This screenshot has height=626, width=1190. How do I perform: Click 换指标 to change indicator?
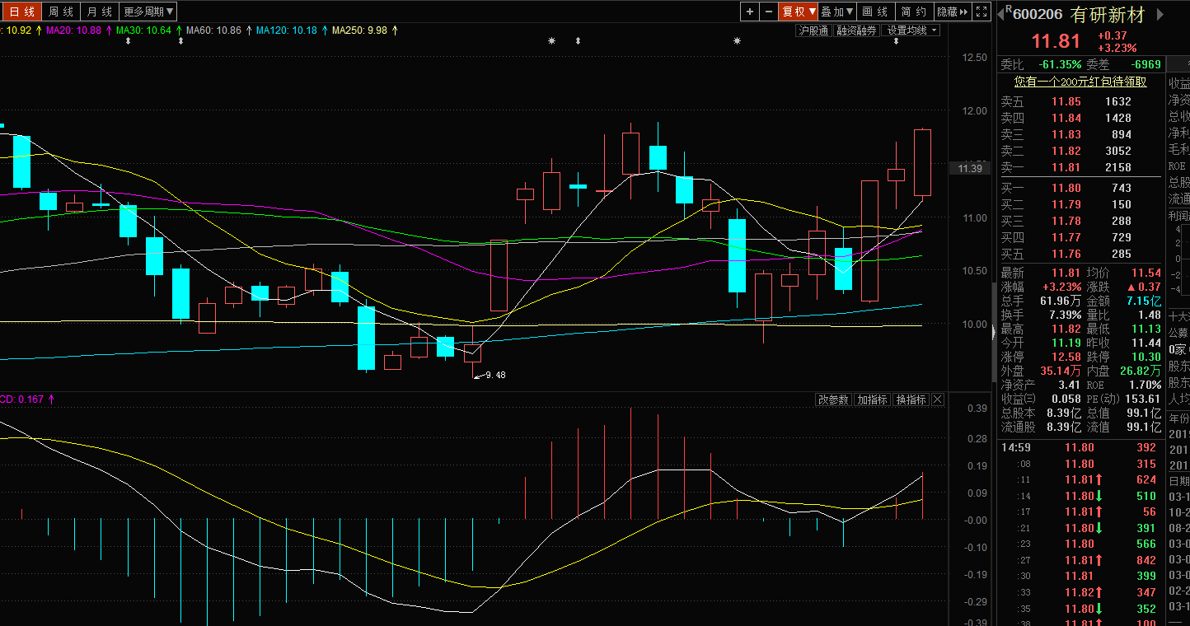coord(911,399)
